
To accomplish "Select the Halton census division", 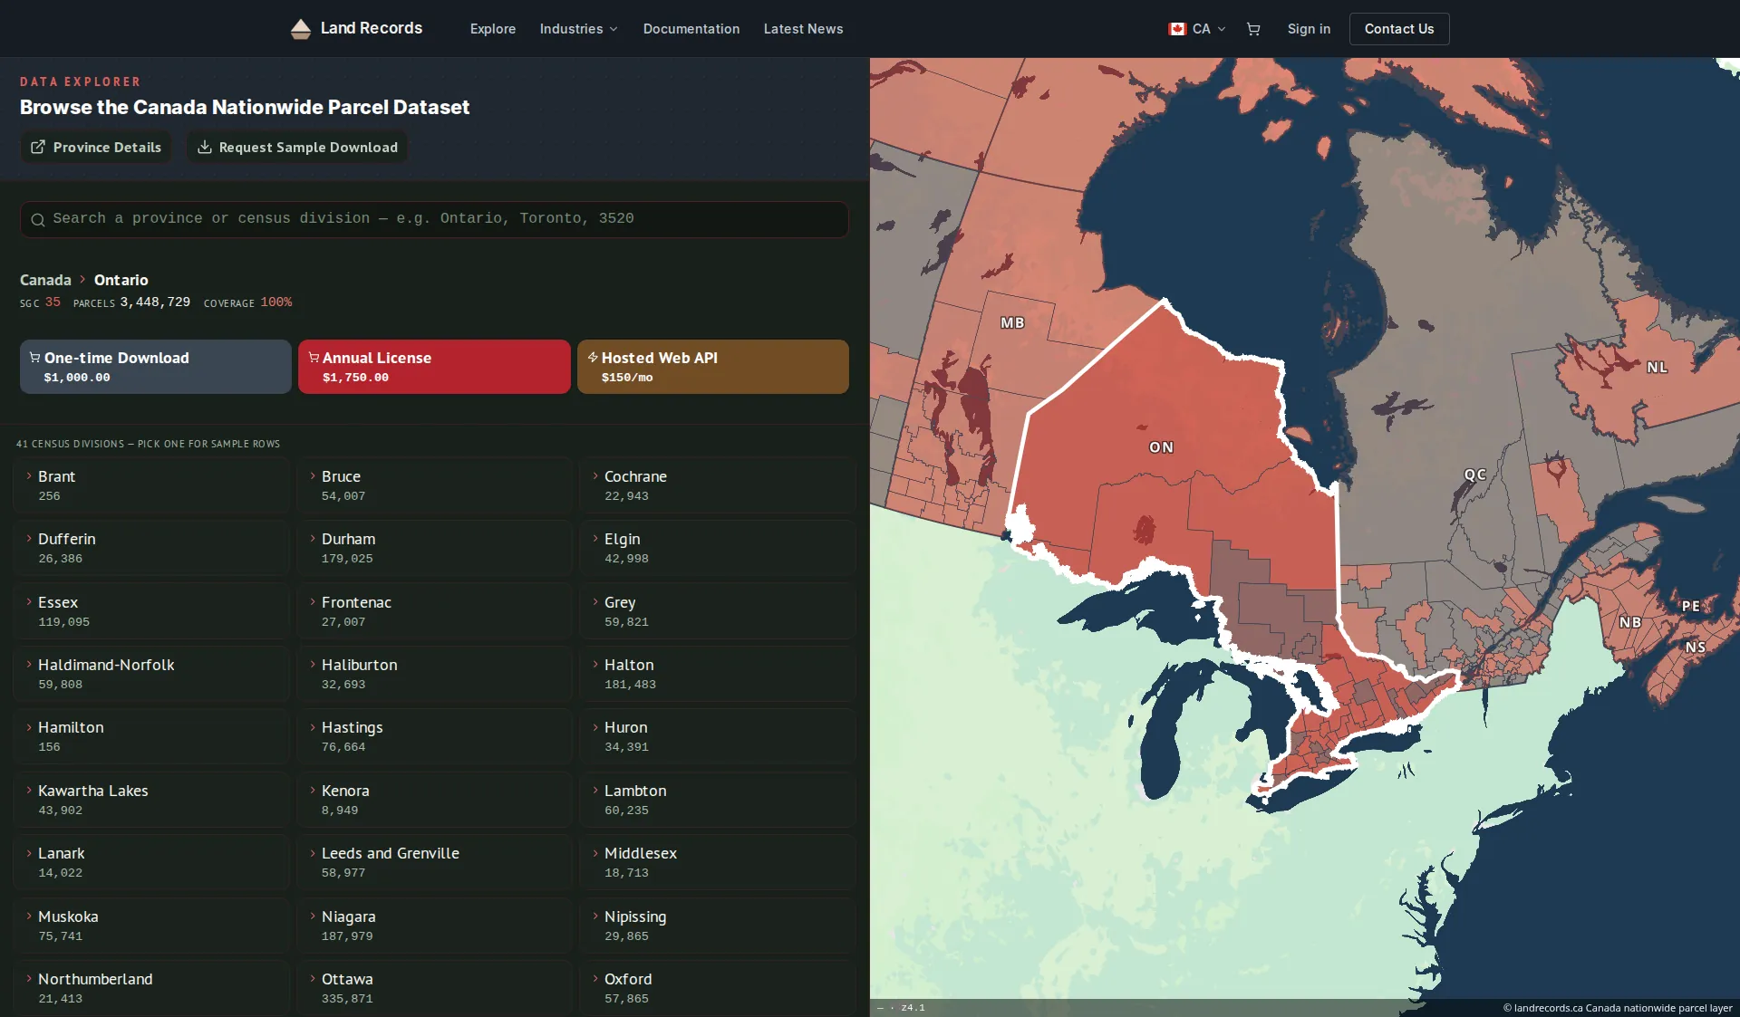I will coord(717,673).
